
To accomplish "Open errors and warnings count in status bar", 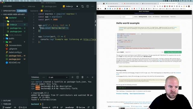I will 23,107.
